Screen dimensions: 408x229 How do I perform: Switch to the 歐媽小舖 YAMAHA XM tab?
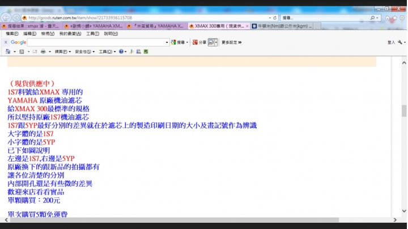(x=94, y=26)
